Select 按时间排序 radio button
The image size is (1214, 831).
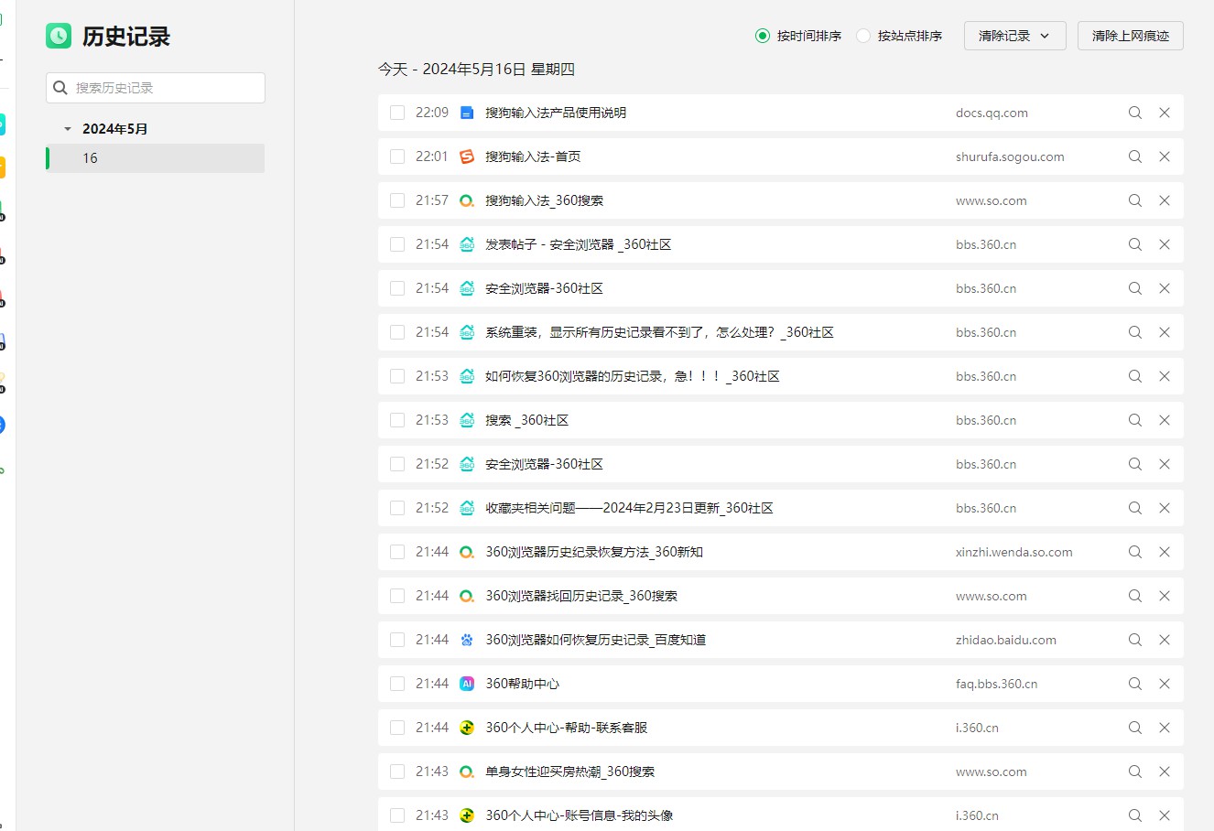click(x=762, y=36)
